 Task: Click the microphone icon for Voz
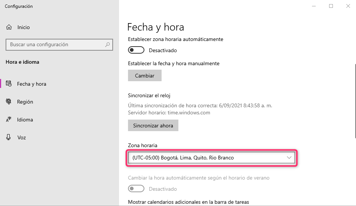click(x=9, y=137)
